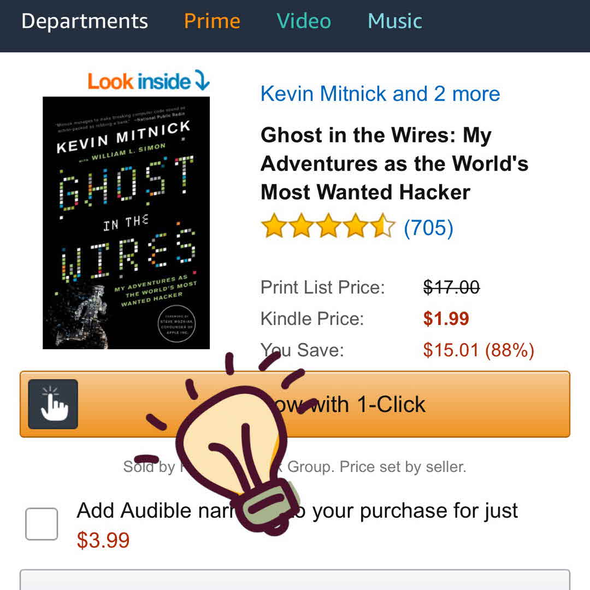Screen dimensions: 590x590
Task: Click the gold star rating icons
Action: 328,227
